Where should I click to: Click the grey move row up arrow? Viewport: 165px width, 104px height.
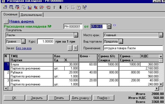(x=54, y=7)
